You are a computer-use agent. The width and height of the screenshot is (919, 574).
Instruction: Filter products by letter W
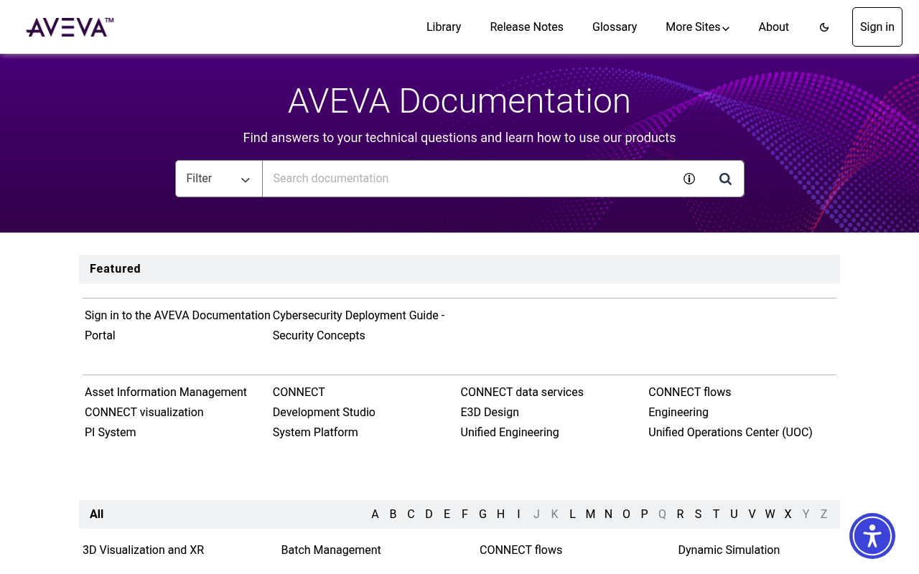point(770,514)
